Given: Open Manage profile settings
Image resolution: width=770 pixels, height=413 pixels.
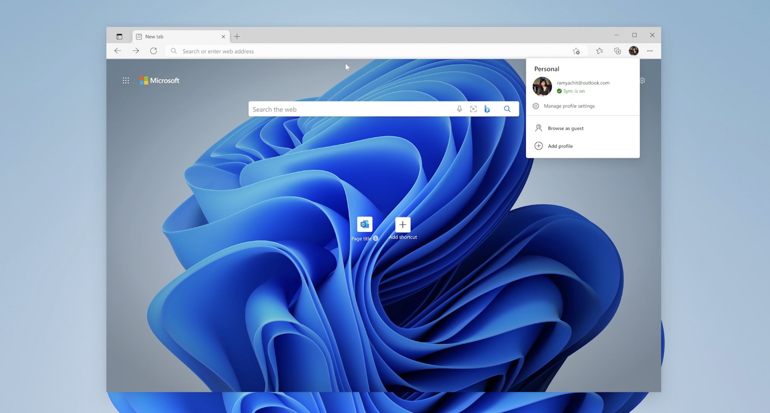Looking at the screenshot, I should pyautogui.click(x=569, y=106).
